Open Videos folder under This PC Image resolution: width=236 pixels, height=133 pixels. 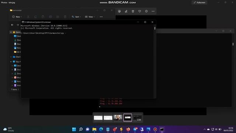[17, 85]
